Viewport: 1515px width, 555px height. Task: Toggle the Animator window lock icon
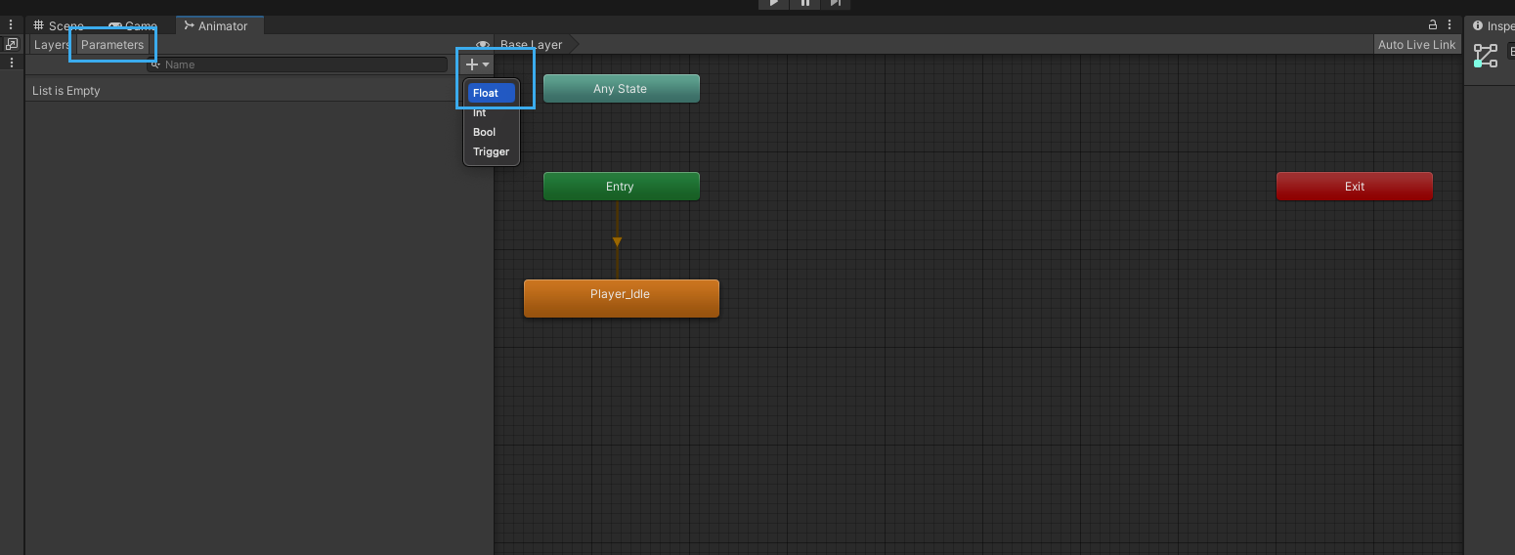coord(1433,25)
